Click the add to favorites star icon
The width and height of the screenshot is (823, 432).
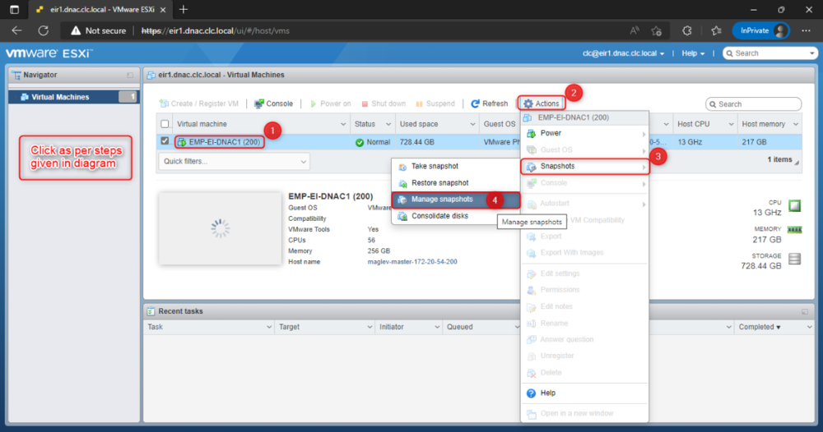(x=657, y=31)
